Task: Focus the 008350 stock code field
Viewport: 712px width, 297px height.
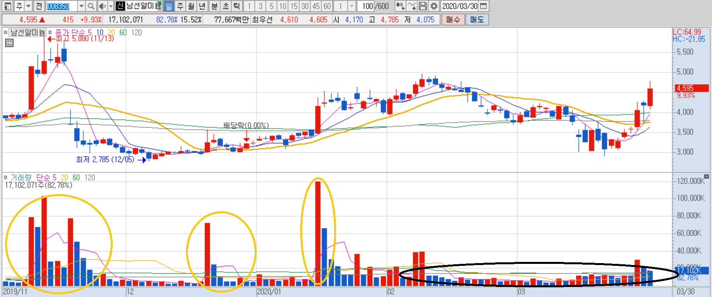Action: [x=62, y=6]
